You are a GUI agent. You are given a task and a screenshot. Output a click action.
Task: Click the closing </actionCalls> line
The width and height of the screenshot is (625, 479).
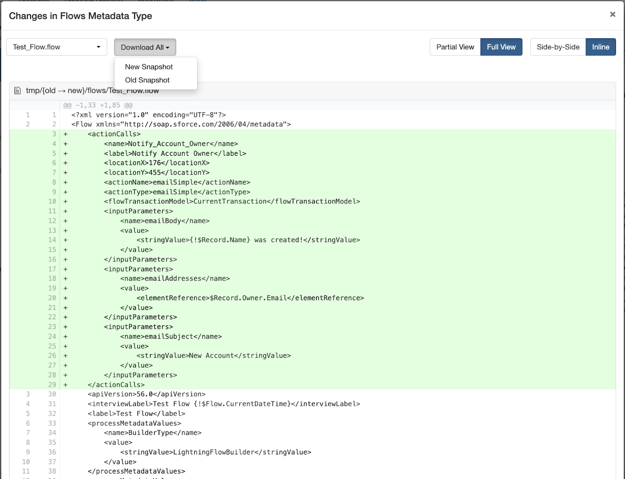click(116, 385)
